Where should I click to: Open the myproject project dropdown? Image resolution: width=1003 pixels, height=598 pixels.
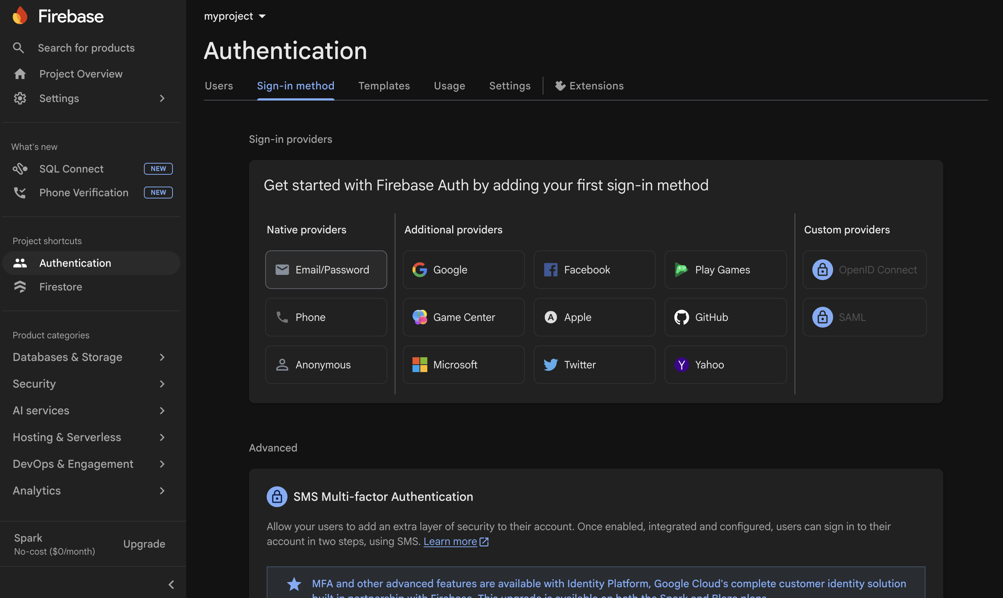click(x=235, y=16)
